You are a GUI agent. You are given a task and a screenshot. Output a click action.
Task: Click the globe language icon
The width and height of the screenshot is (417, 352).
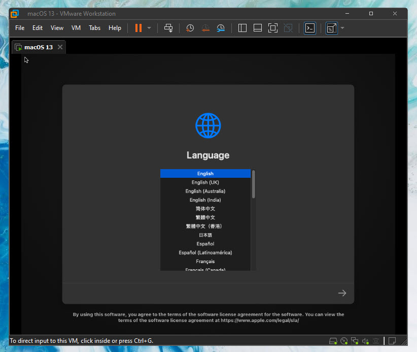tap(208, 125)
